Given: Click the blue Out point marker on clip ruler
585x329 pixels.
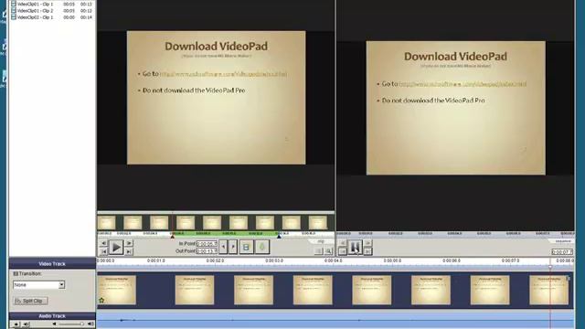Looking at the screenshot, I should tap(279, 236).
